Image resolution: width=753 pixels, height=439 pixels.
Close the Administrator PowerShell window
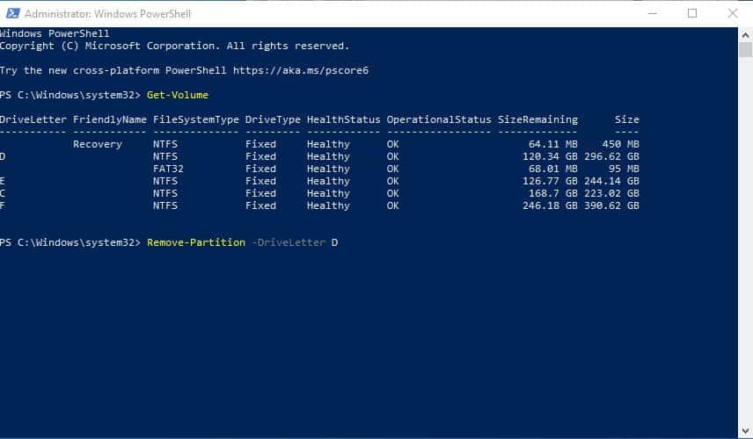[733, 13]
